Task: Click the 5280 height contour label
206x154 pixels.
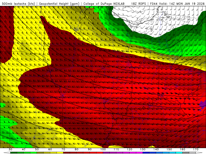Action: tap(167, 85)
